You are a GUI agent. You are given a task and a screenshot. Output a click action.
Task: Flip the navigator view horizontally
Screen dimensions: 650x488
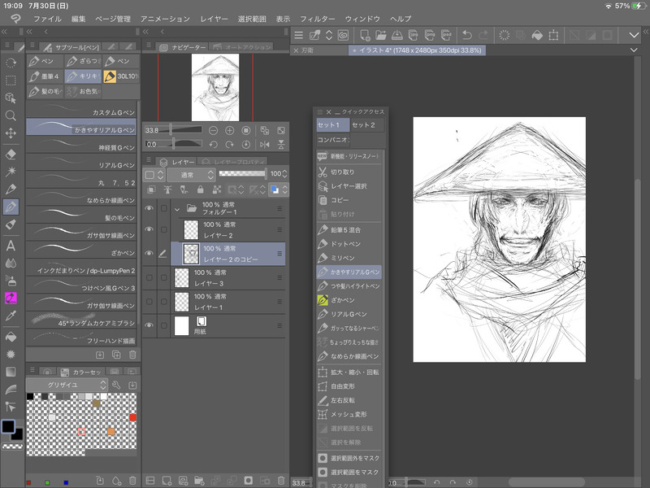coord(266,144)
